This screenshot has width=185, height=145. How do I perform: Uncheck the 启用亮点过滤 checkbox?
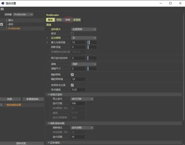coord(72,85)
